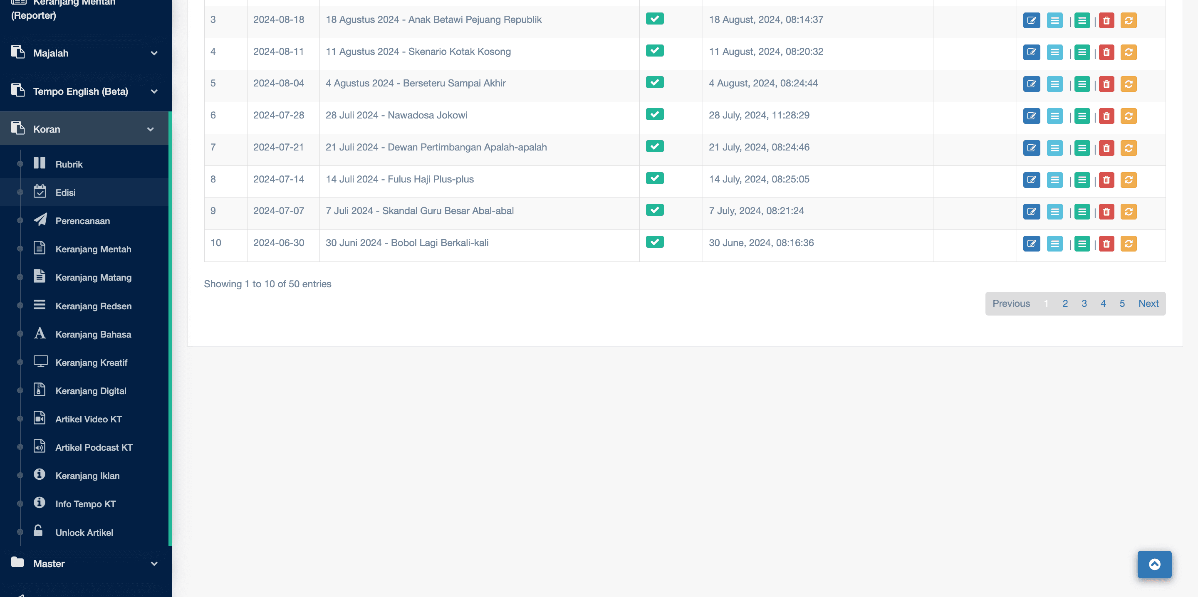Viewport: 1198px width, 597px height.
Task: Toggle the green checkmark for Skenario Kotak Kosong
Action: coord(655,51)
